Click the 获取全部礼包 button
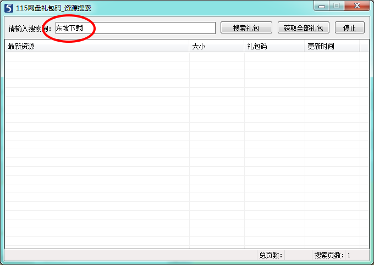Image resolution: width=374 pixels, height=265 pixels. [304, 28]
